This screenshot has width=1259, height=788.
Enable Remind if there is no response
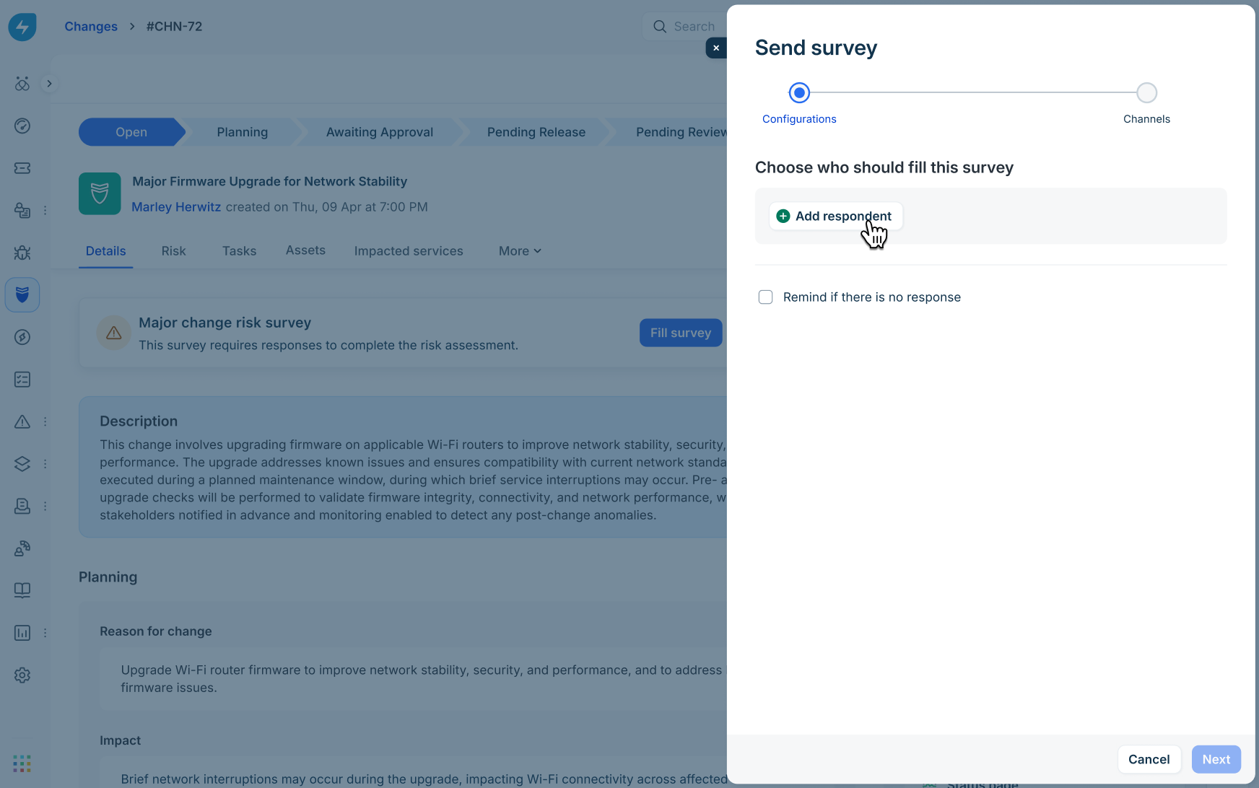pos(766,297)
